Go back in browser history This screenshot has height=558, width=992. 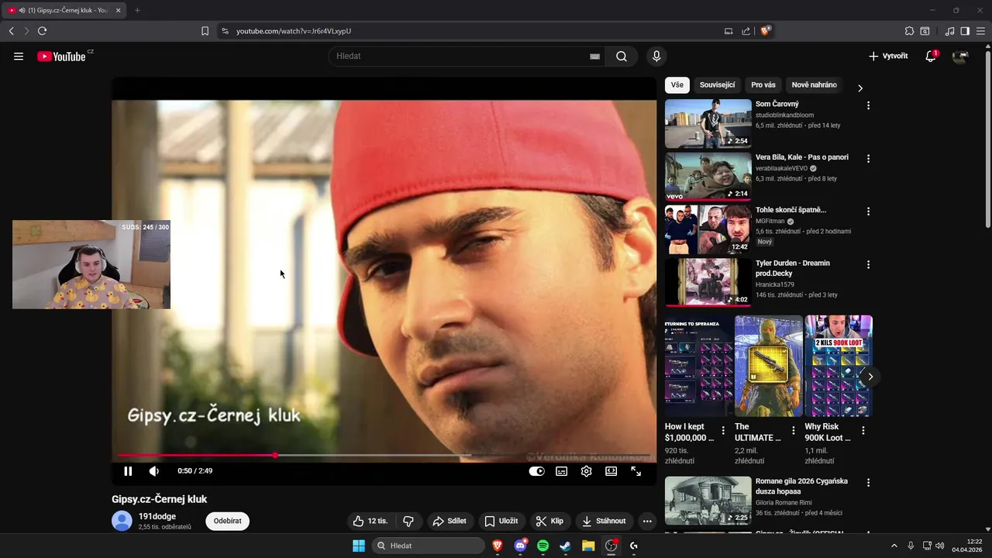[11, 31]
